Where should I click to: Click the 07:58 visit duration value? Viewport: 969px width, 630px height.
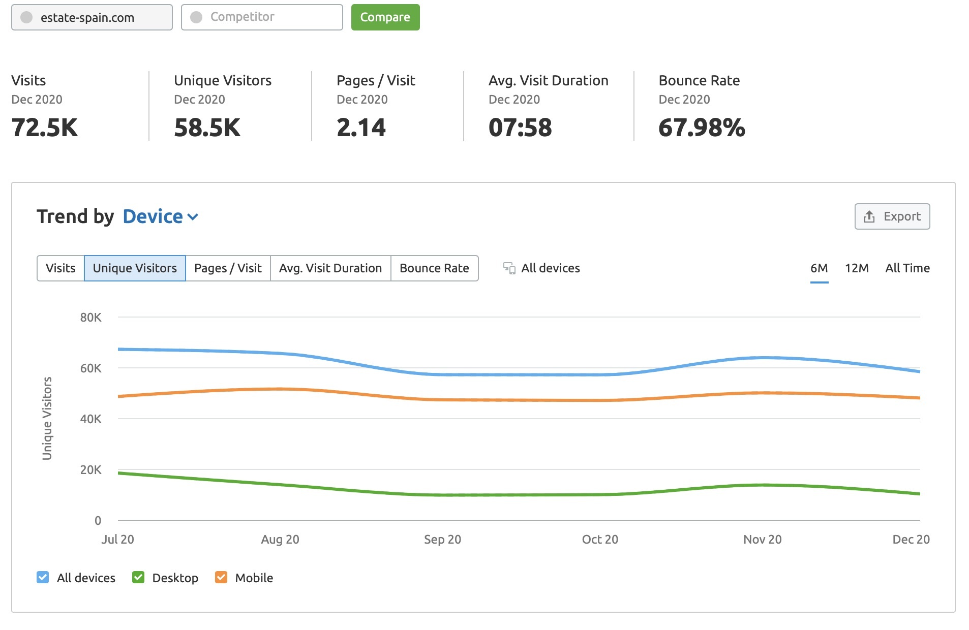click(520, 127)
